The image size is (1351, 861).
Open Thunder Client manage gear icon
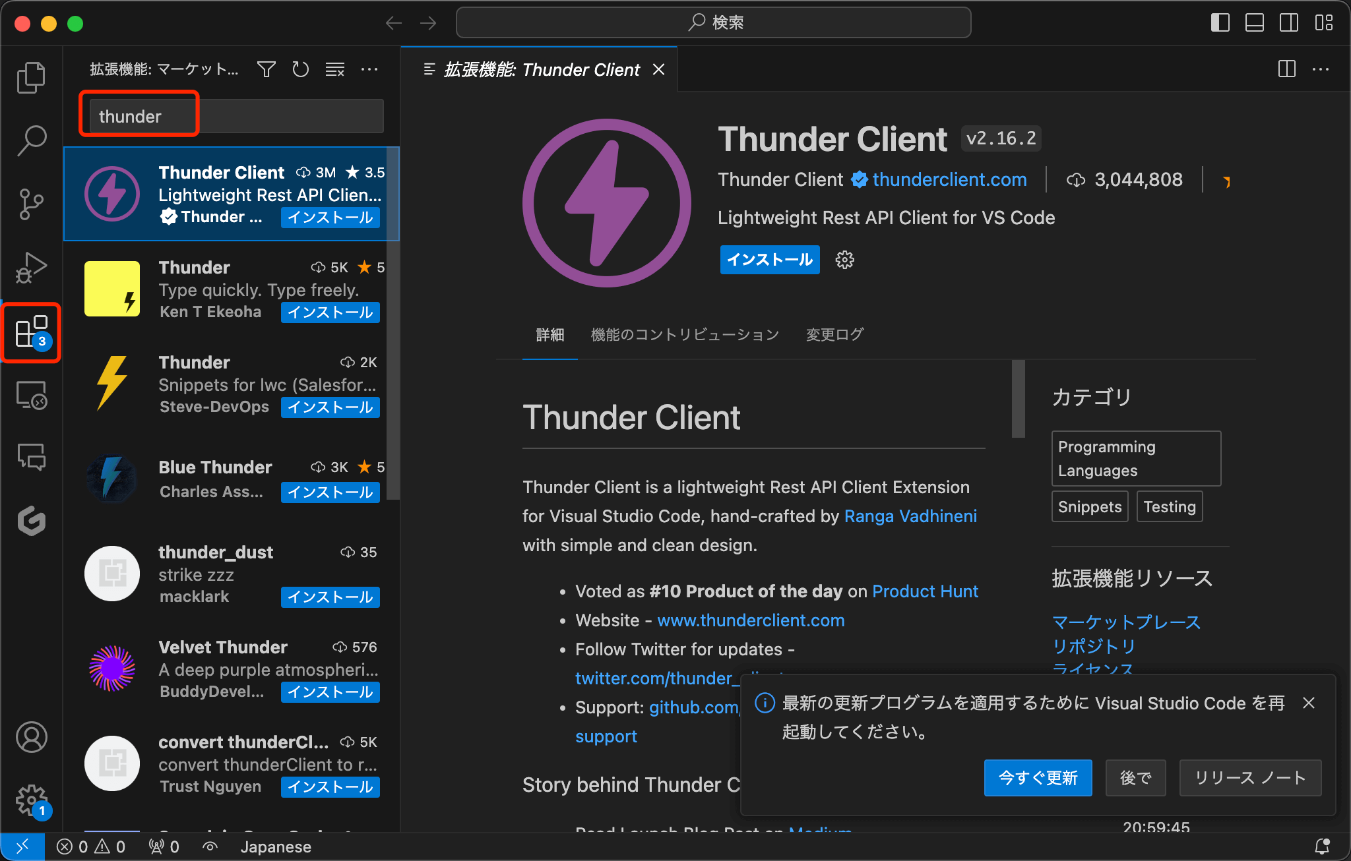(844, 260)
